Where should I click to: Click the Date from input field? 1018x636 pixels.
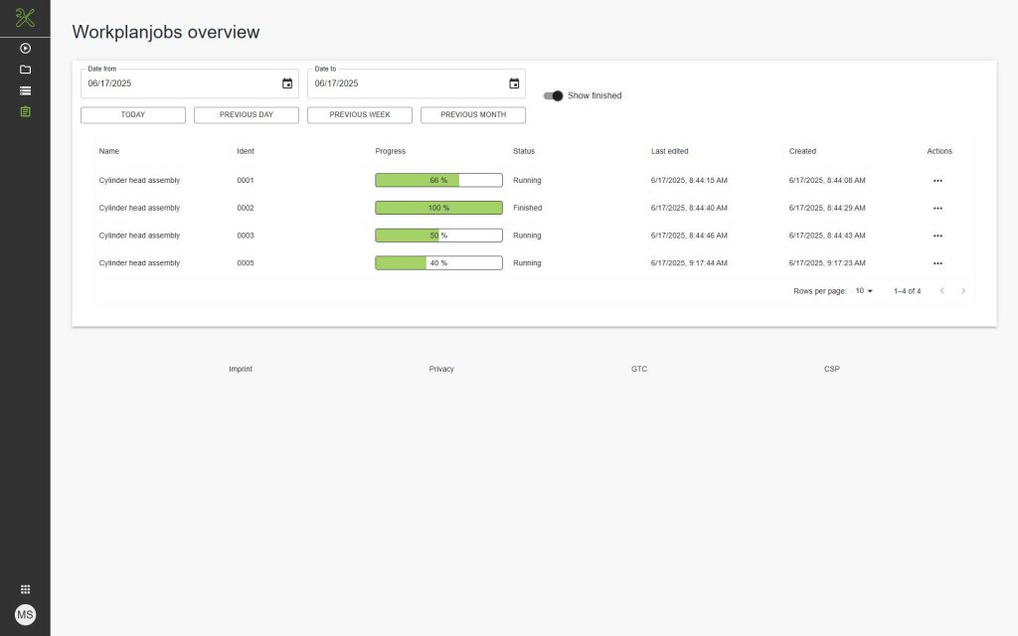point(179,83)
